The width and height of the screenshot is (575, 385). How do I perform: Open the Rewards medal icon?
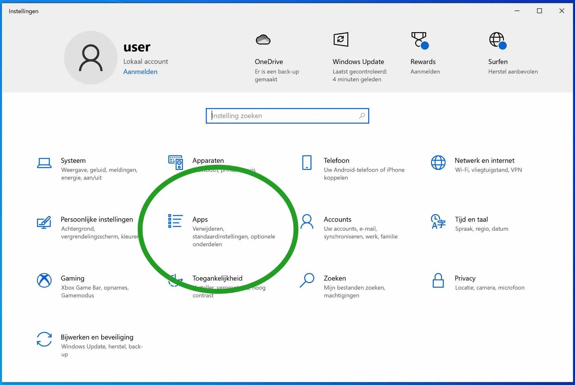click(420, 40)
